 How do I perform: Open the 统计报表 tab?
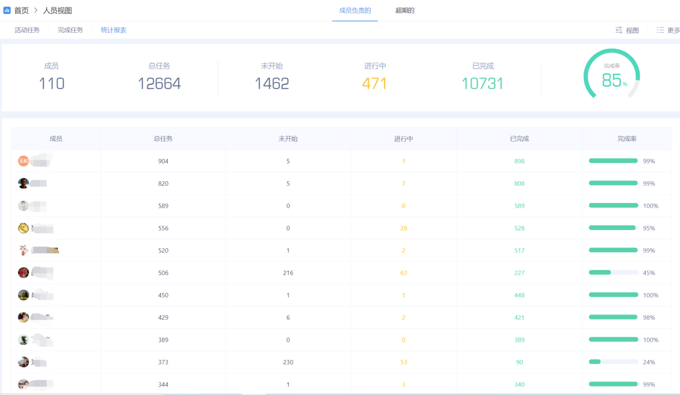tap(113, 30)
